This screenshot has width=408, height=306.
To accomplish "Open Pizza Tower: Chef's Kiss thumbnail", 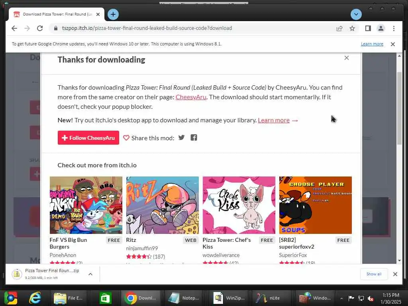I will click(239, 205).
